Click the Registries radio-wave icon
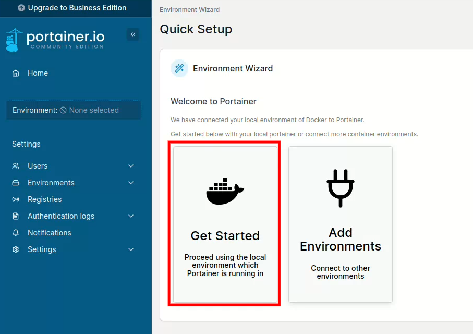This screenshot has width=473, height=334. 16,199
